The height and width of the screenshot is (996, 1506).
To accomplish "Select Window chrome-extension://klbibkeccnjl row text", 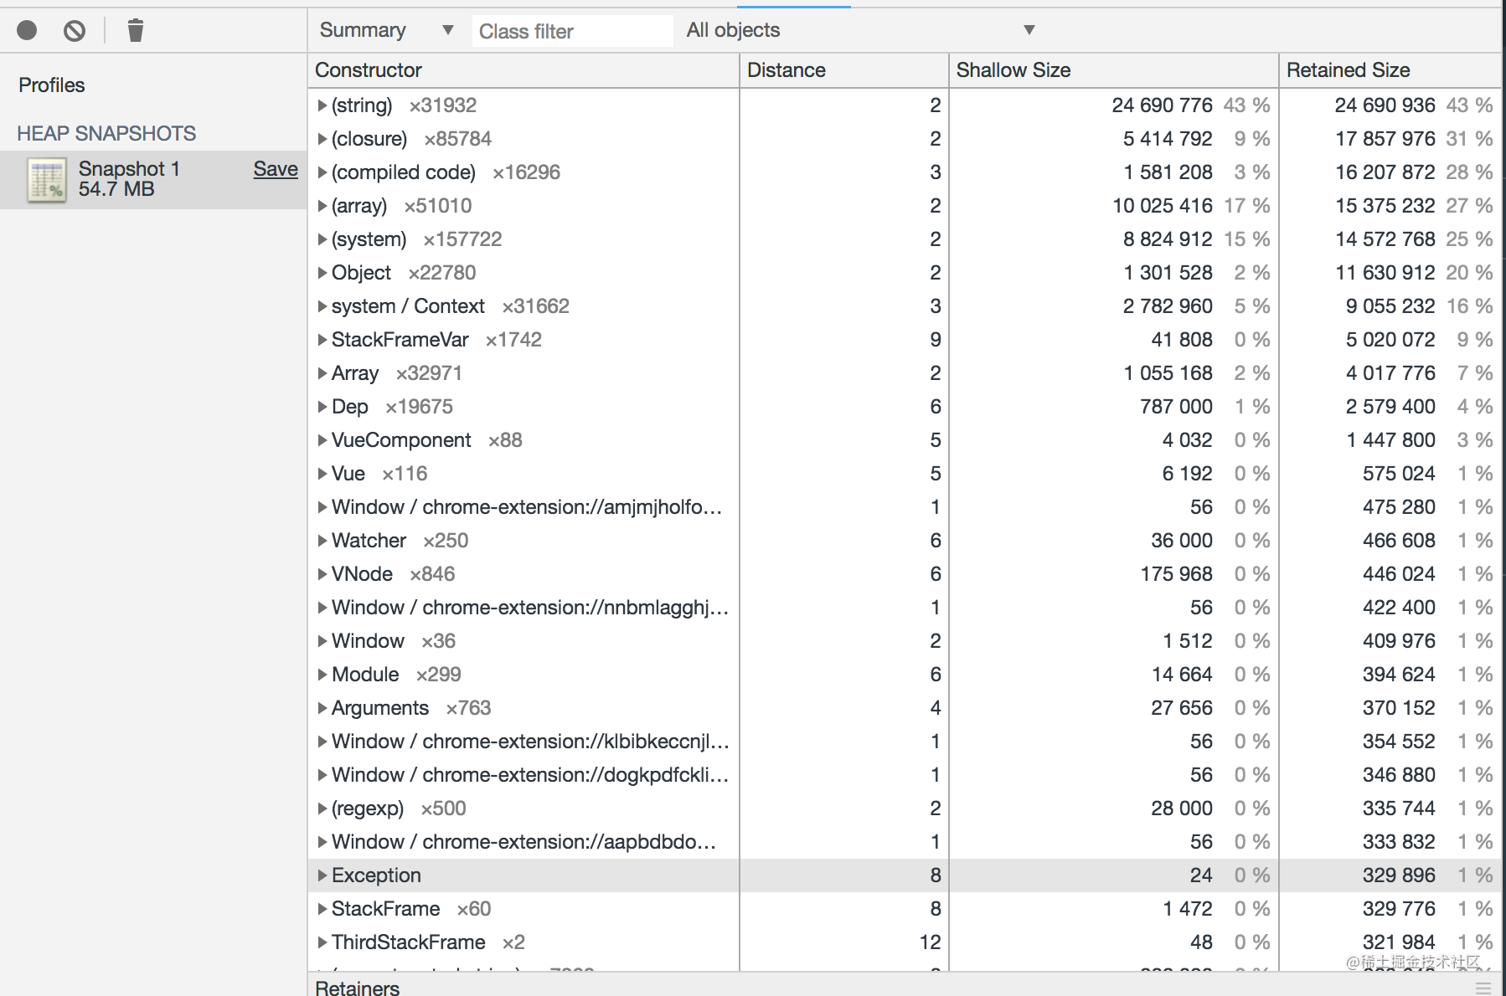I will pos(530,742).
